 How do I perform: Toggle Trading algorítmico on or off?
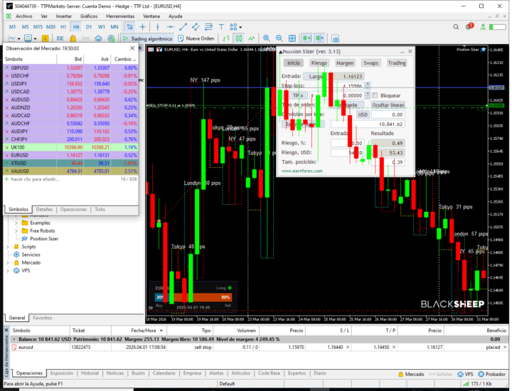click(148, 38)
